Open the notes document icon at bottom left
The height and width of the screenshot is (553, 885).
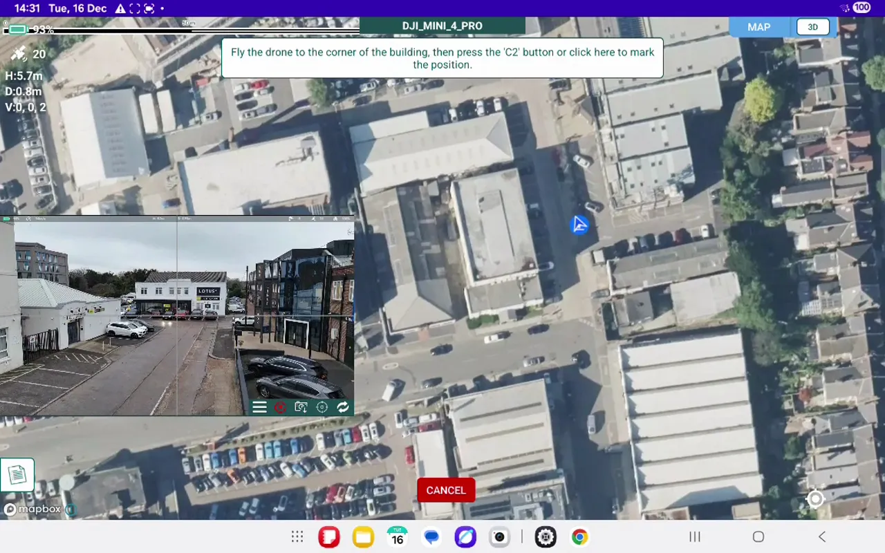[17, 474]
